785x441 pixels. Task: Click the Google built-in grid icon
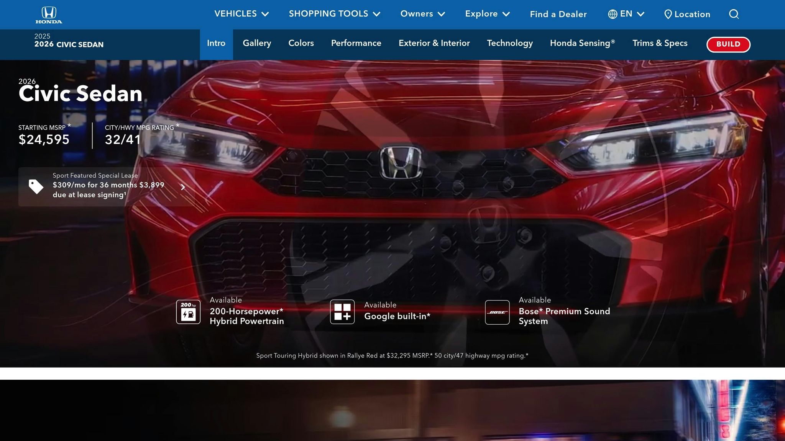tap(342, 312)
